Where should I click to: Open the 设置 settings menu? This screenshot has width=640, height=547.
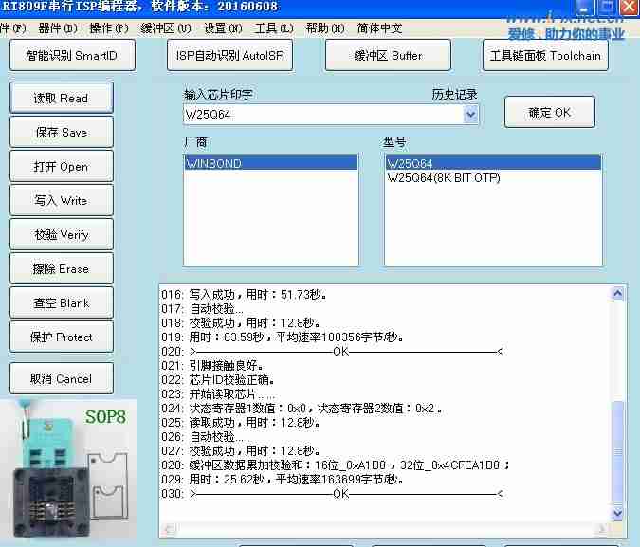(x=222, y=28)
